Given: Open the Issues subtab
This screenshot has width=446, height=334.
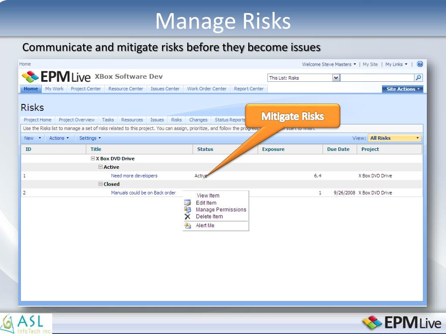Looking at the screenshot, I should [x=157, y=120].
